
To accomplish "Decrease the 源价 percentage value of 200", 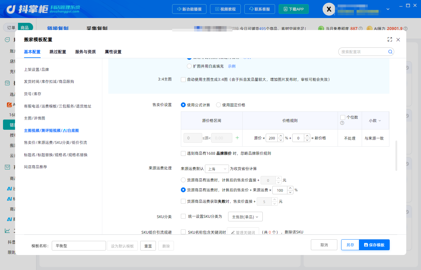I will (281, 140).
